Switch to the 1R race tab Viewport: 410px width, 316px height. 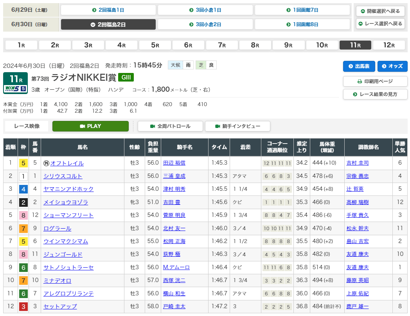[21, 45]
